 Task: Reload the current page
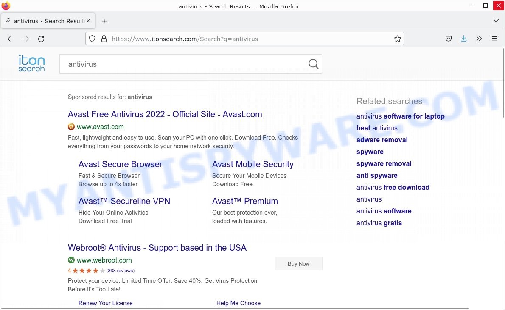tap(41, 39)
